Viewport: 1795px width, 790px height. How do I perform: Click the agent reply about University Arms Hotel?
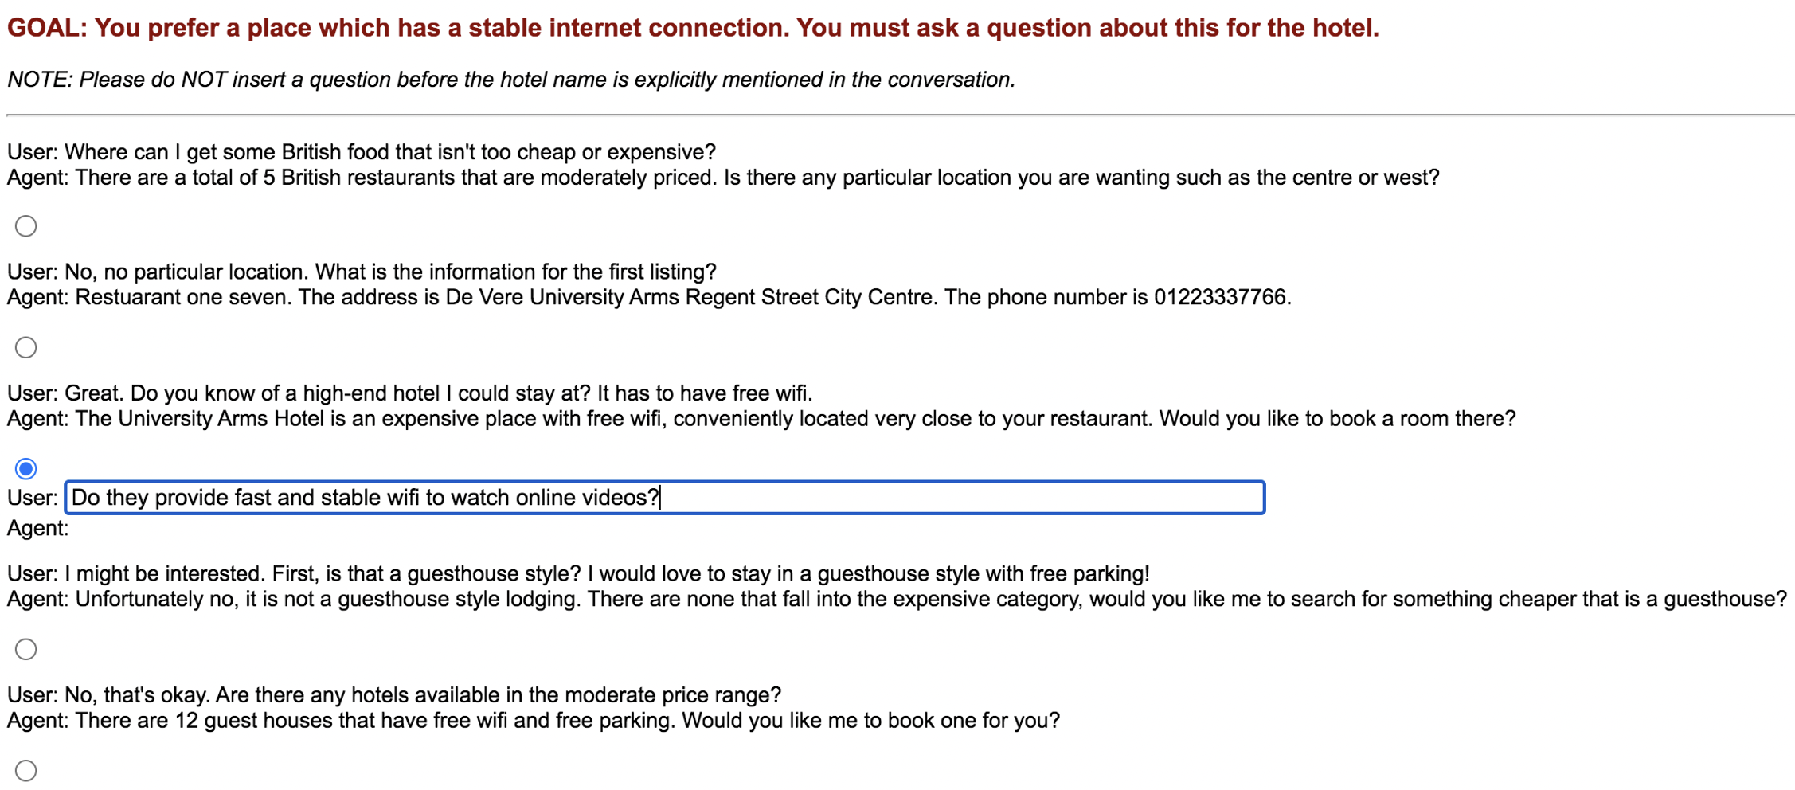click(x=761, y=419)
